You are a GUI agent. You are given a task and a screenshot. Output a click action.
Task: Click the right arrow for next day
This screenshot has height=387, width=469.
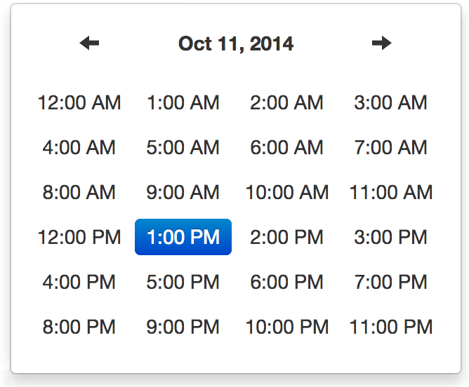[x=381, y=43]
